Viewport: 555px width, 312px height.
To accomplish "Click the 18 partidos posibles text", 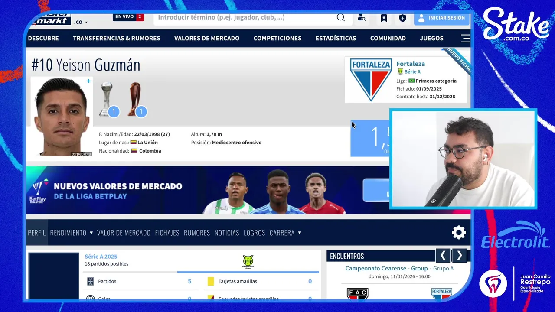I will click(x=107, y=264).
